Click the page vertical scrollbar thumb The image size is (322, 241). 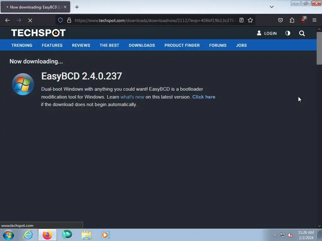[319, 48]
